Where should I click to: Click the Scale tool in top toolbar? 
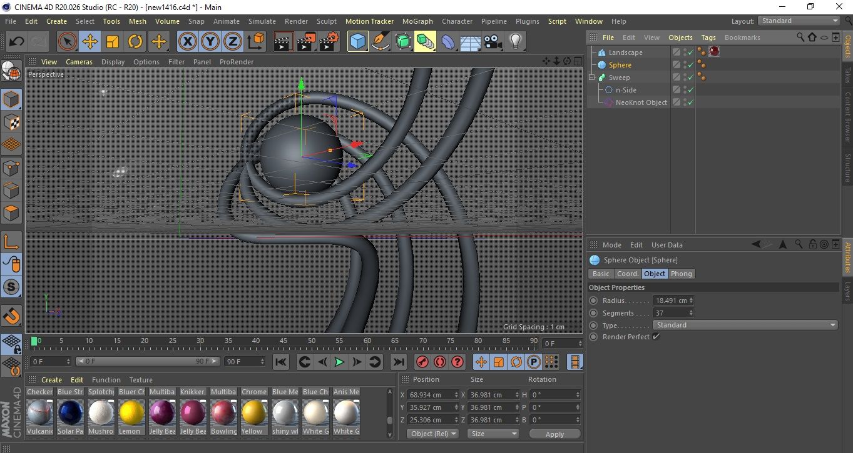click(113, 42)
